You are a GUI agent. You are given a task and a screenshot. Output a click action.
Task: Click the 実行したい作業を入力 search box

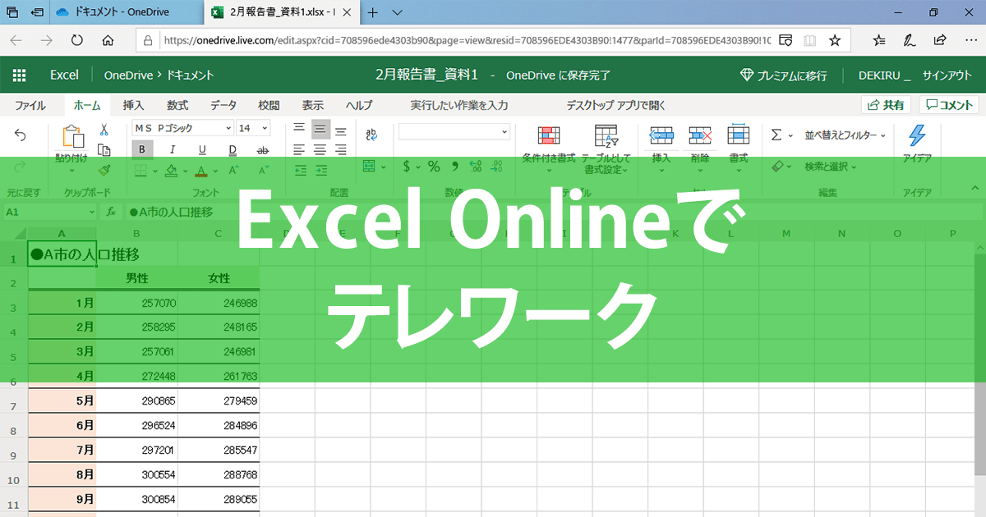(x=459, y=105)
